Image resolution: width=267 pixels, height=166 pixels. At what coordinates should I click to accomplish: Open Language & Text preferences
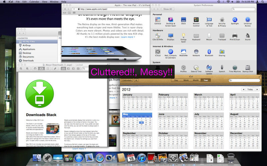pos(209,22)
